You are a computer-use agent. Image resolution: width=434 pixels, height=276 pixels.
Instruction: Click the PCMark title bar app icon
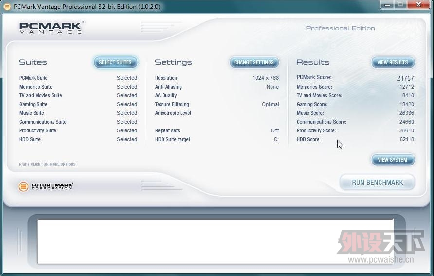[7, 6]
